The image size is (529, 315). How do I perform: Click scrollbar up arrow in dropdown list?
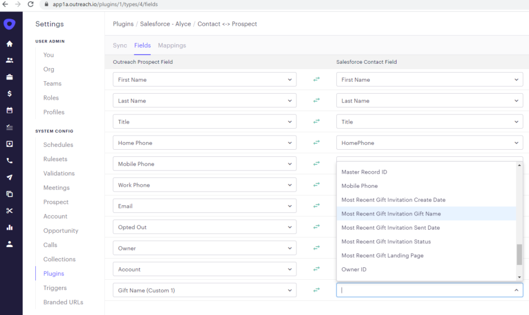pyautogui.click(x=519, y=165)
